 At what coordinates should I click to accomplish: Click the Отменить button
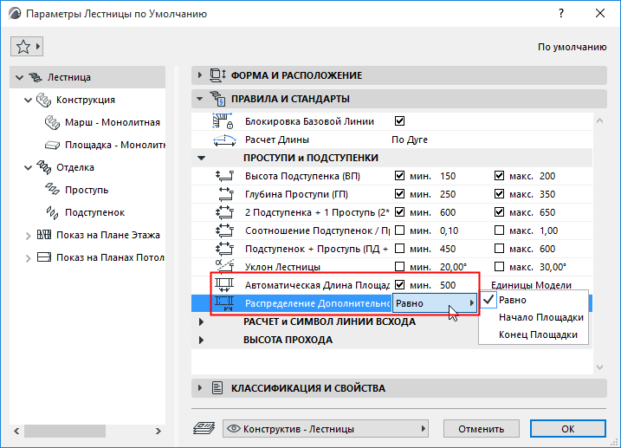(x=482, y=429)
